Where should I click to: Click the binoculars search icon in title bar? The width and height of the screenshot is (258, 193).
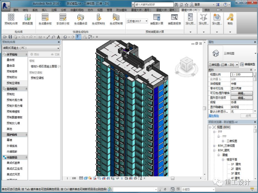click(x=176, y=5)
